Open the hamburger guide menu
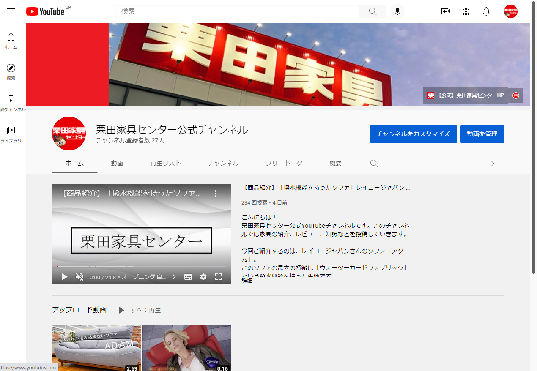 tap(11, 11)
